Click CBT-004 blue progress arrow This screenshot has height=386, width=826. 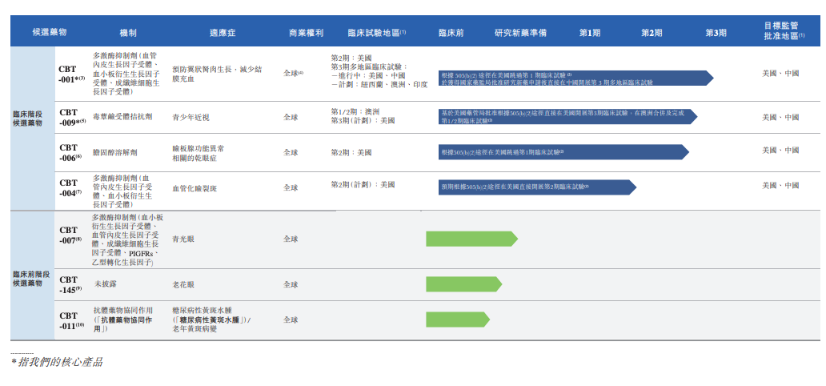coord(537,187)
